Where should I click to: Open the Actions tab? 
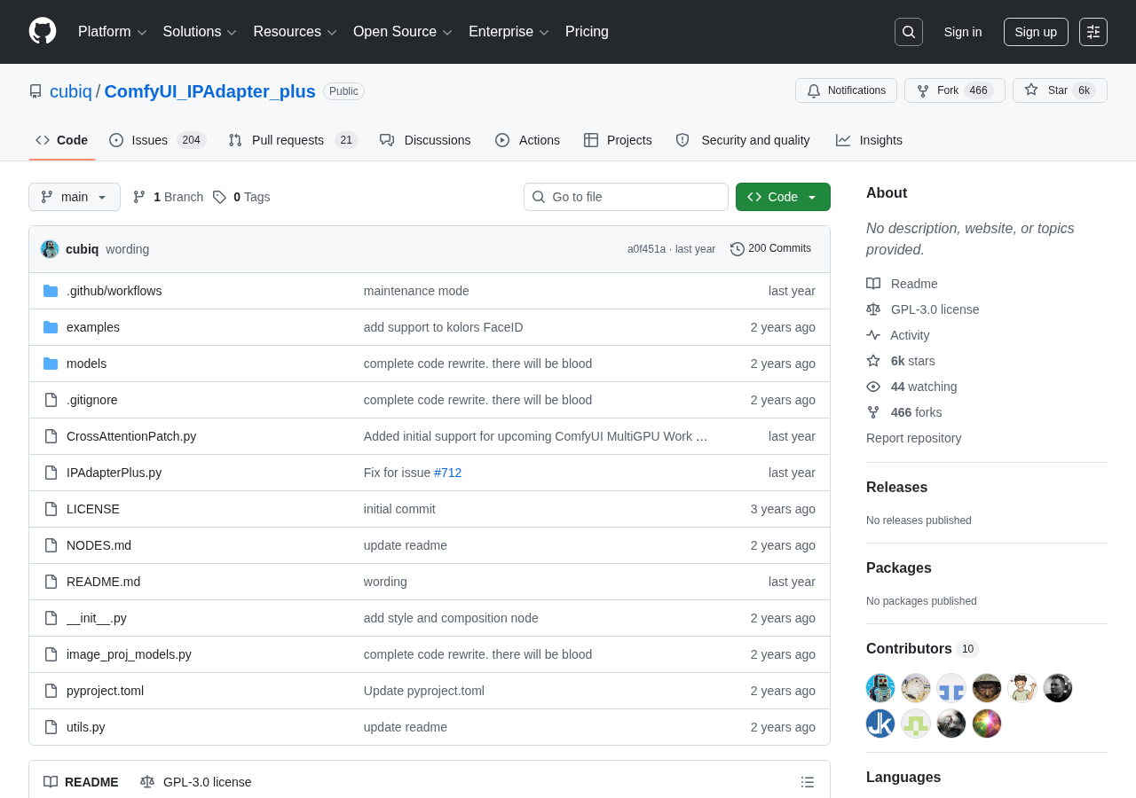(527, 140)
